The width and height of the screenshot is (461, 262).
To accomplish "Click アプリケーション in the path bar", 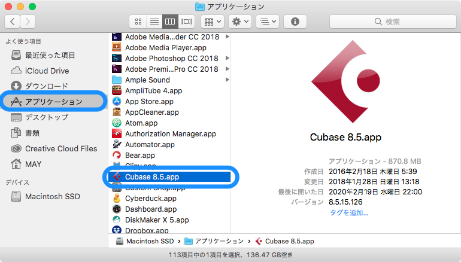I will pyautogui.click(x=214, y=241).
